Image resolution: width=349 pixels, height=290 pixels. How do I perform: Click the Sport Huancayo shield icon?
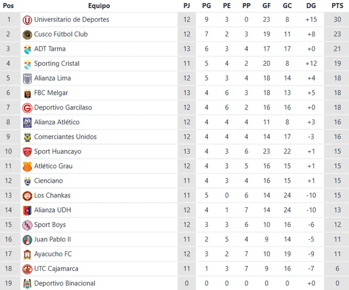[27, 152]
